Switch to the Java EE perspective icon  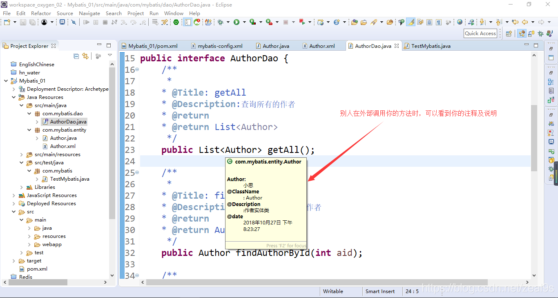pyautogui.click(x=522, y=34)
